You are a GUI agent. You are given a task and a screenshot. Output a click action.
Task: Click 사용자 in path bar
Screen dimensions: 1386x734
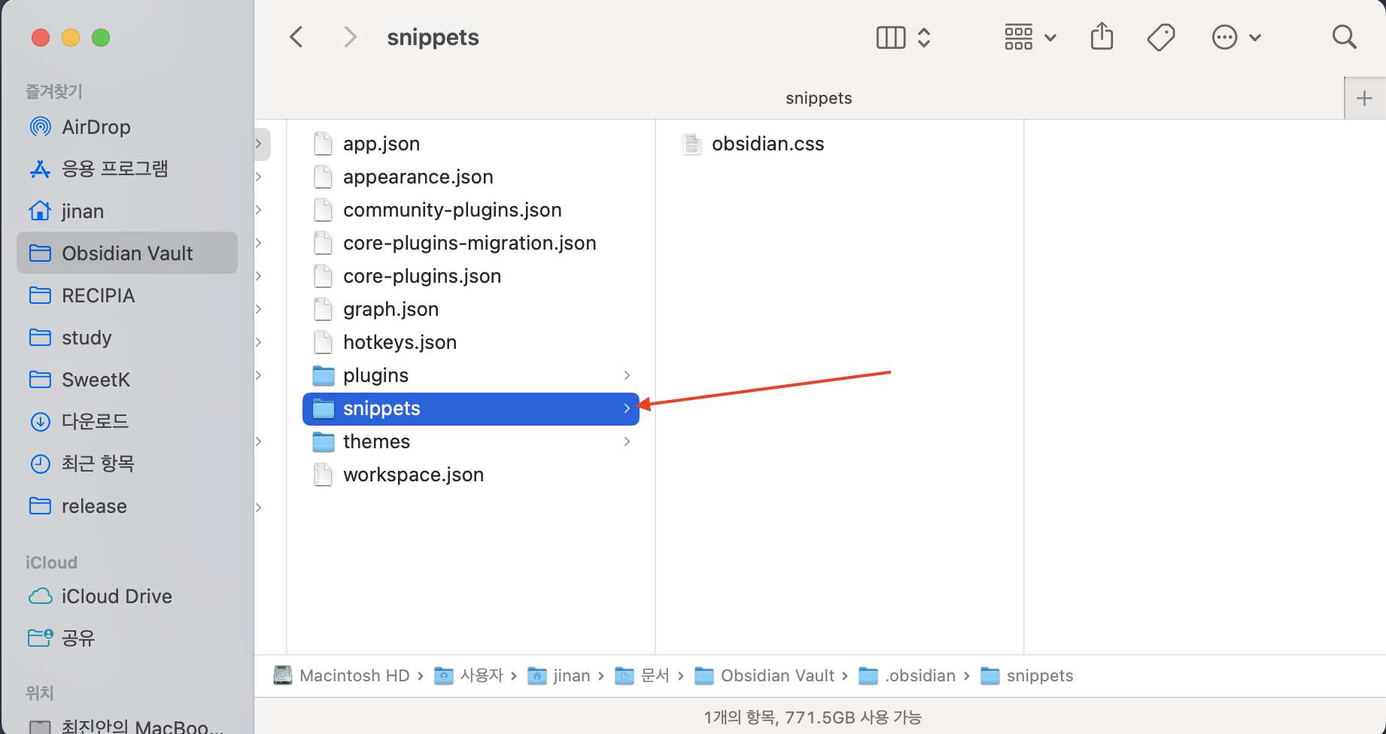pos(469,675)
